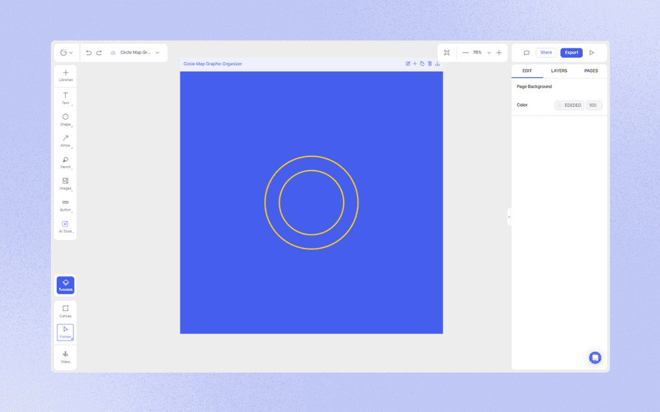The width and height of the screenshot is (660, 412).
Task: Select the Pointer tool
Action: (65, 332)
